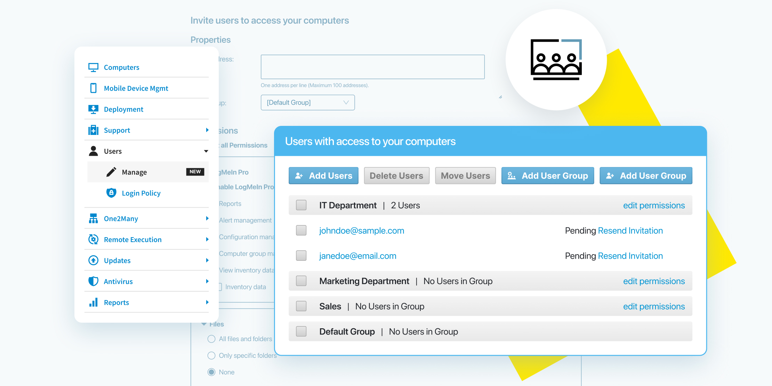The height and width of the screenshot is (386, 772).
Task: Select the Antivirus shield icon
Action: [93, 281]
